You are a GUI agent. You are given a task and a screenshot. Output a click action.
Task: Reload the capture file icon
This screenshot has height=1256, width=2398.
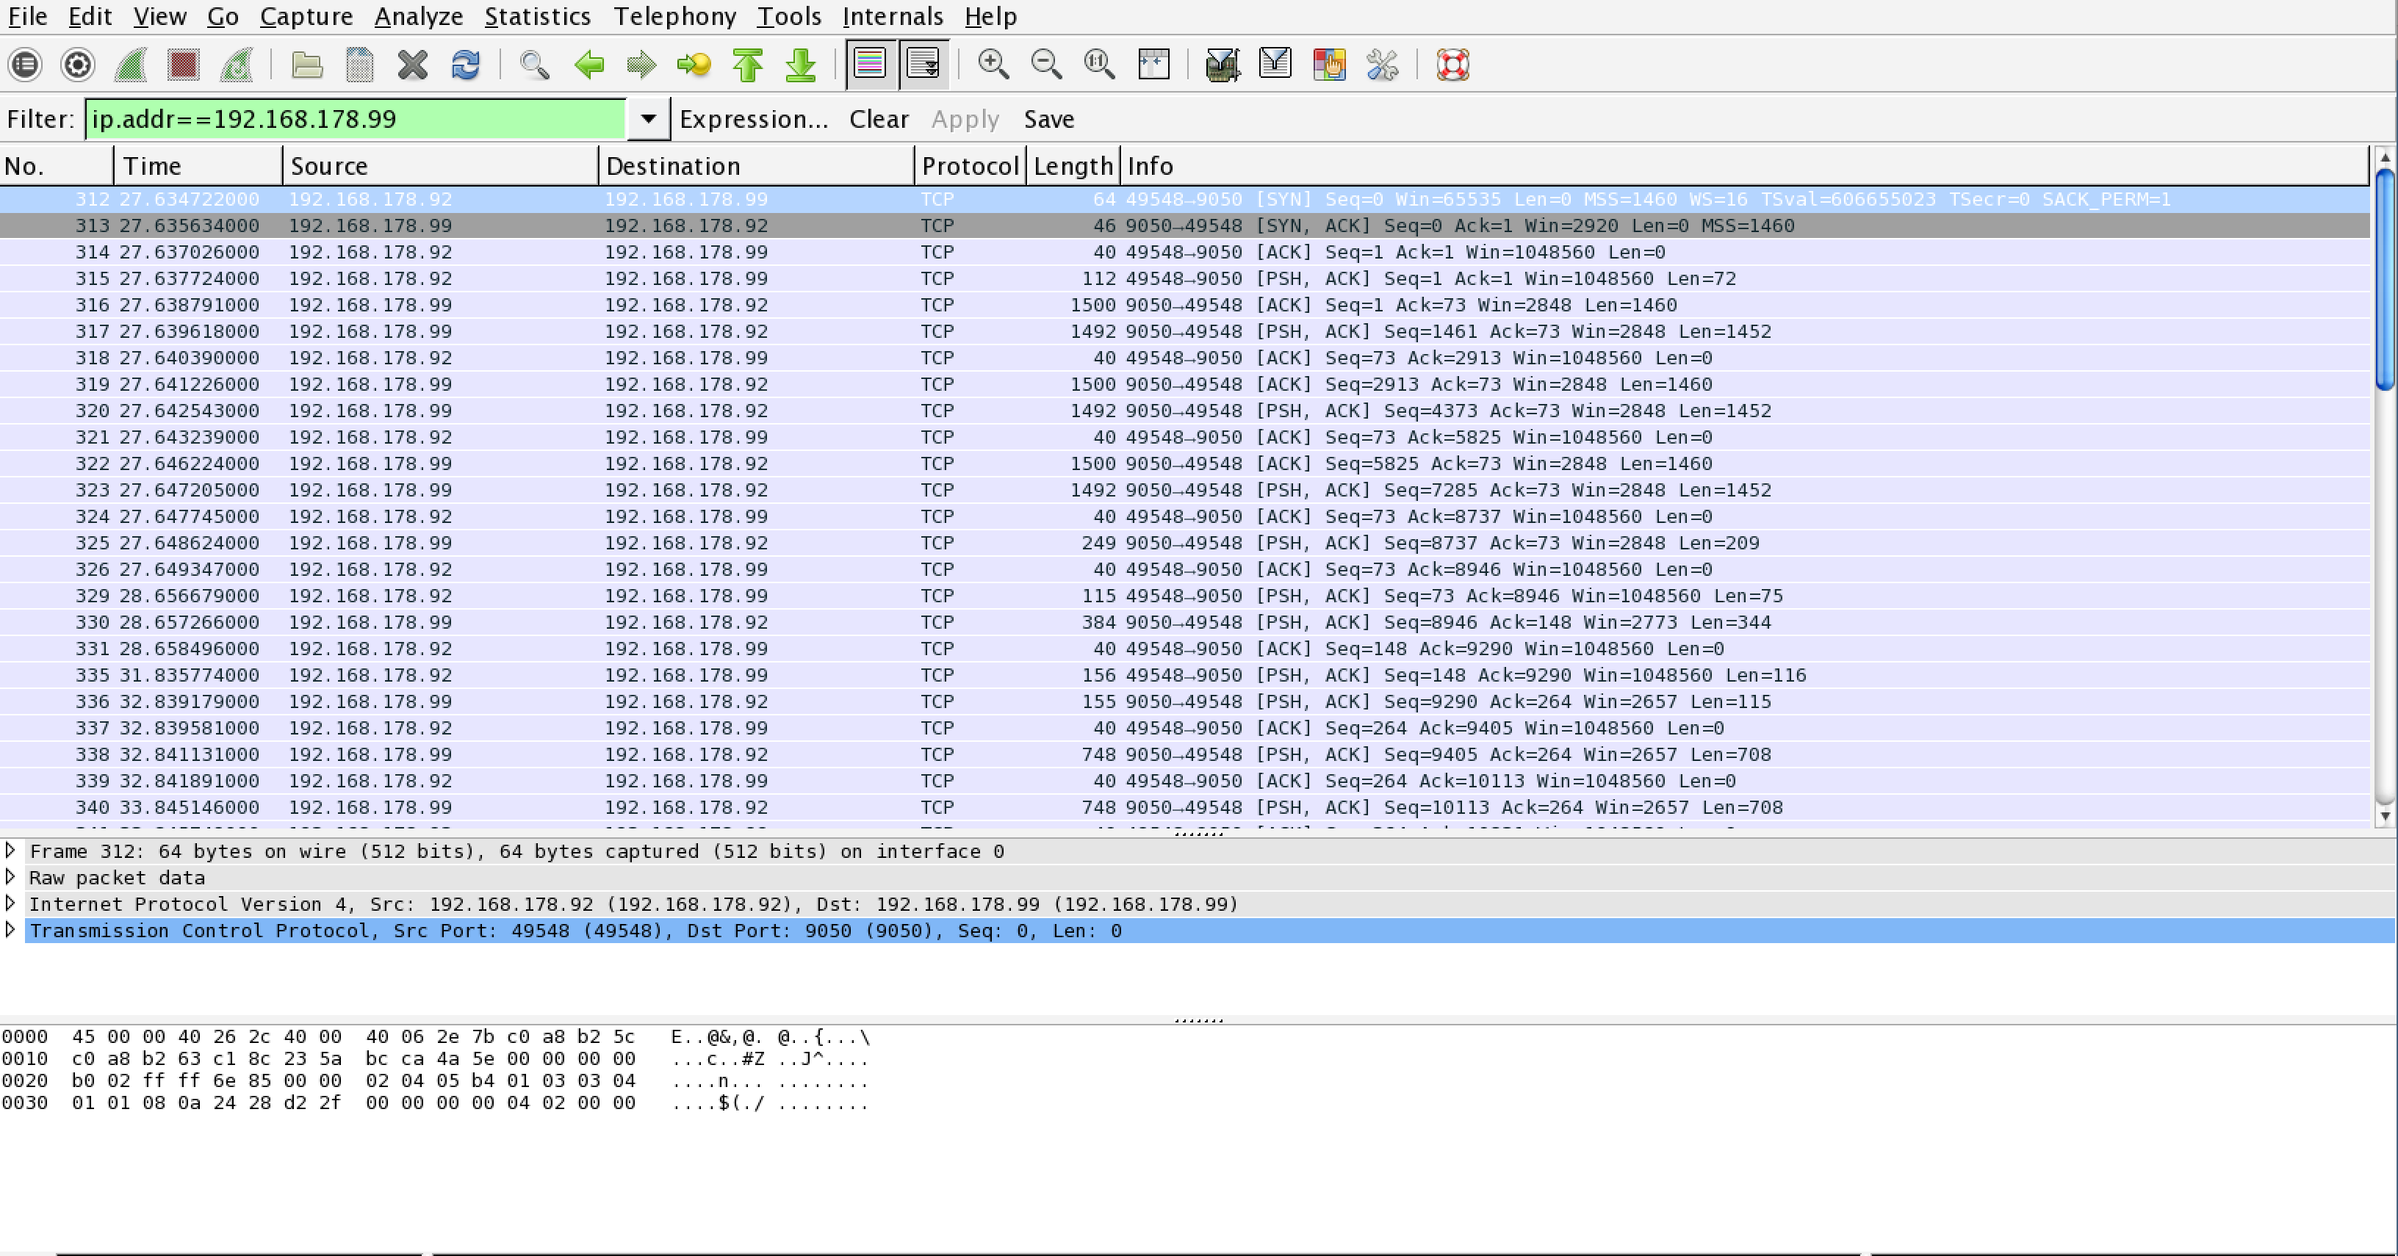coord(466,64)
